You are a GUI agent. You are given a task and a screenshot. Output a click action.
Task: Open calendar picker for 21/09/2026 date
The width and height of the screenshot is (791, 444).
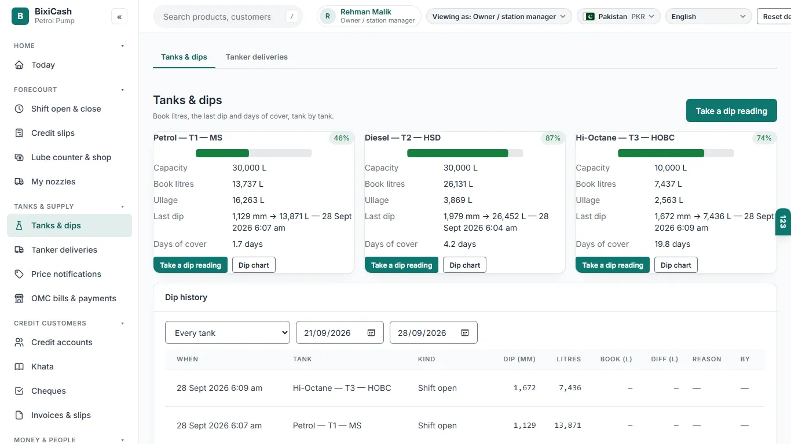tap(371, 332)
